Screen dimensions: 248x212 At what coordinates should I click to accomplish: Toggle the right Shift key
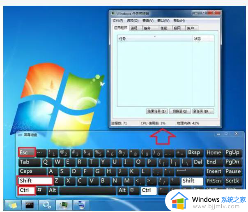tap(193, 181)
